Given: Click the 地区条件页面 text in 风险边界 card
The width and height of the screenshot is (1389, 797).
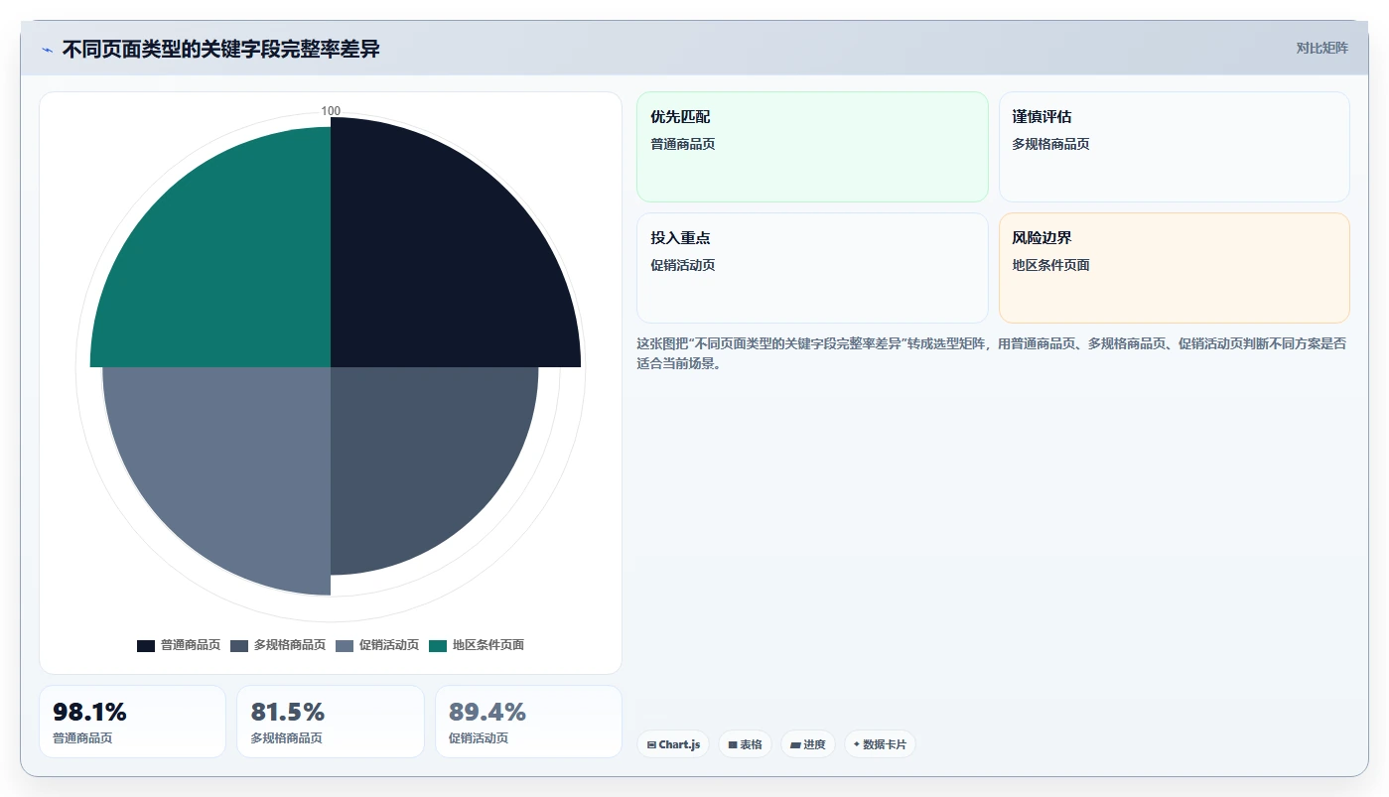Looking at the screenshot, I should (x=1051, y=265).
